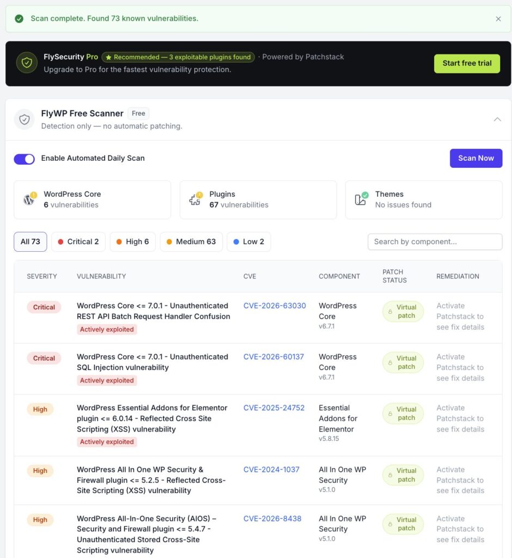The height and width of the screenshot is (558, 512).
Task: Open the CVE-2026-8438 link
Action: [272, 519]
